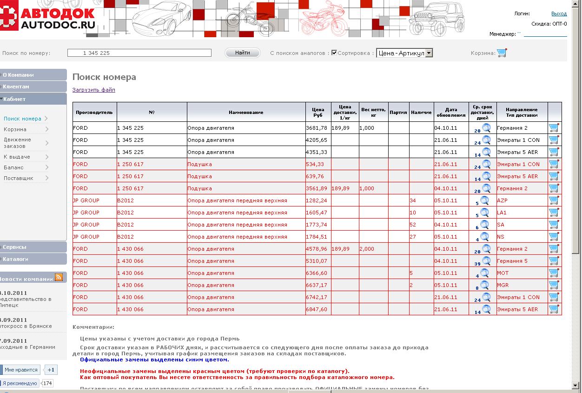
Task: Add the 3561,89 Подушка row to cart
Action: point(554,188)
